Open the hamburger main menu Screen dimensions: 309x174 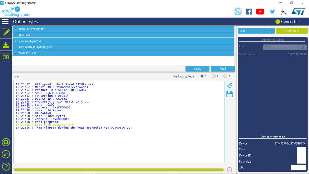tap(5, 22)
